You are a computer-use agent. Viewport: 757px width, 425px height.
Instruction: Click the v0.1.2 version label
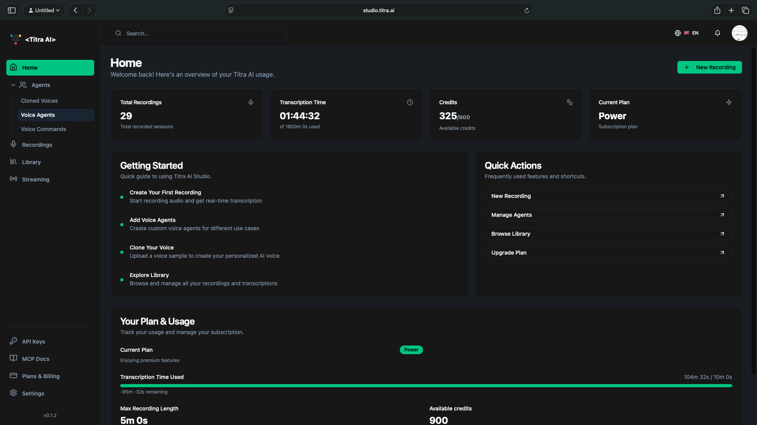(x=50, y=416)
